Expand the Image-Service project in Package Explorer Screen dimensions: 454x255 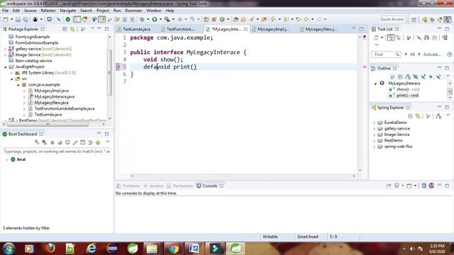(x=5, y=55)
